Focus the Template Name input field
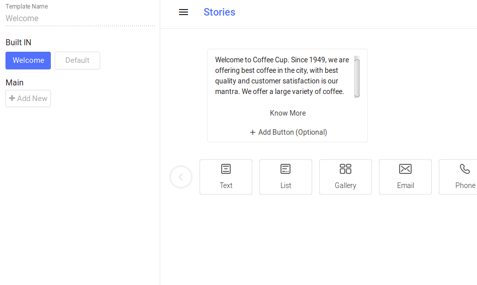 pyautogui.click(x=80, y=19)
